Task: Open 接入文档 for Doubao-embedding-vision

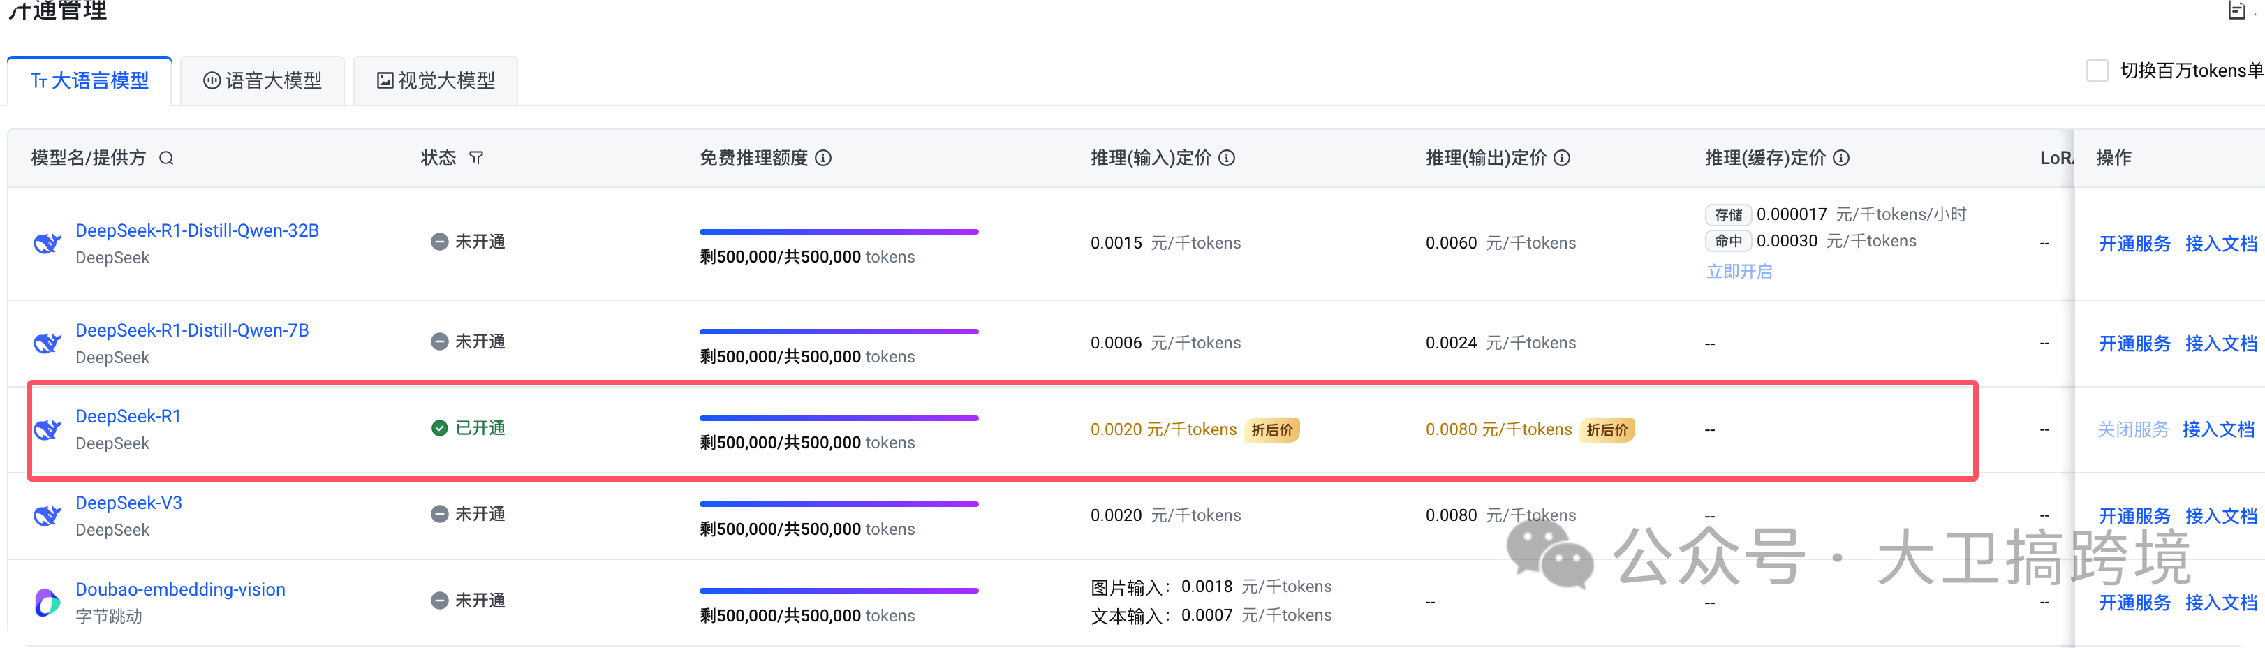Action: coord(2221,603)
